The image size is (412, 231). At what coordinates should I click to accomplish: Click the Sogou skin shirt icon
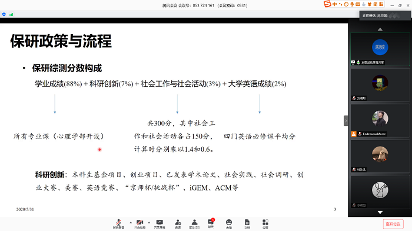370,4
